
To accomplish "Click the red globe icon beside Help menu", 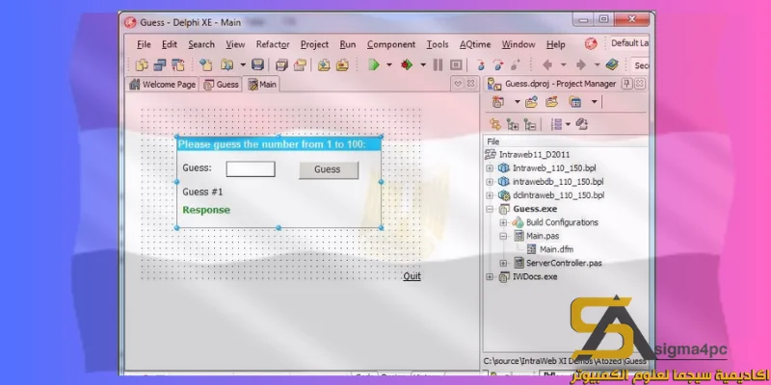I will 591,43.
